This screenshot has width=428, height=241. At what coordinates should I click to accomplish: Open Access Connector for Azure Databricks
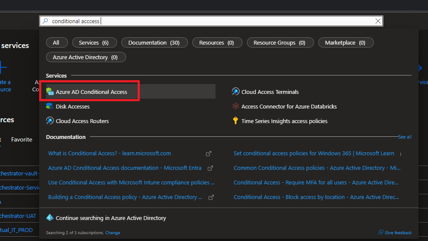coord(289,107)
